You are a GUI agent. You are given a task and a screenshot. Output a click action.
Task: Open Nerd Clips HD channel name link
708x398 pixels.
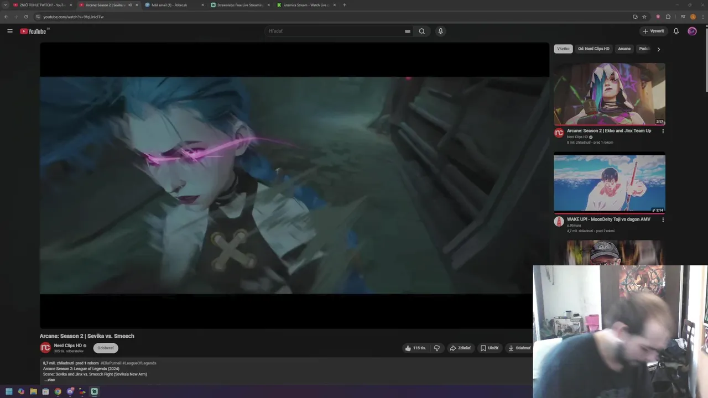coord(67,345)
